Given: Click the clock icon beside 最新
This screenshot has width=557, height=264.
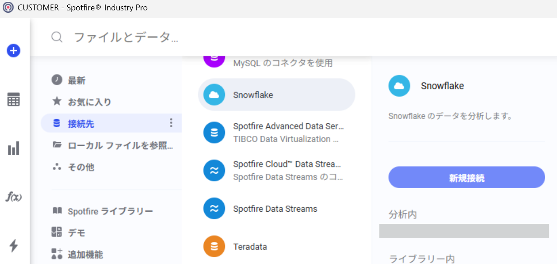Looking at the screenshot, I should tap(56, 80).
